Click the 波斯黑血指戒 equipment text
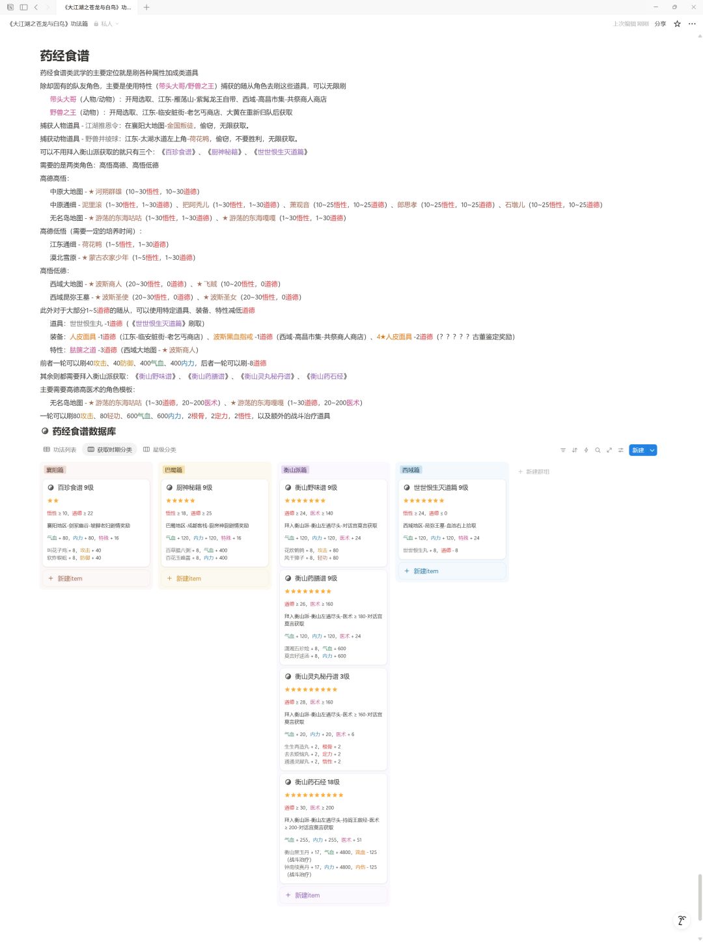 (x=233, y=337)
